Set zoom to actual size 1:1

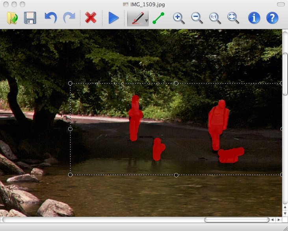click(x=215, y=18)
